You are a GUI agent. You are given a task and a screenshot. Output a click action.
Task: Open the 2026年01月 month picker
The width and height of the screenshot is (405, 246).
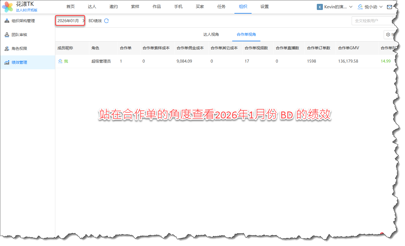[70, 21]
